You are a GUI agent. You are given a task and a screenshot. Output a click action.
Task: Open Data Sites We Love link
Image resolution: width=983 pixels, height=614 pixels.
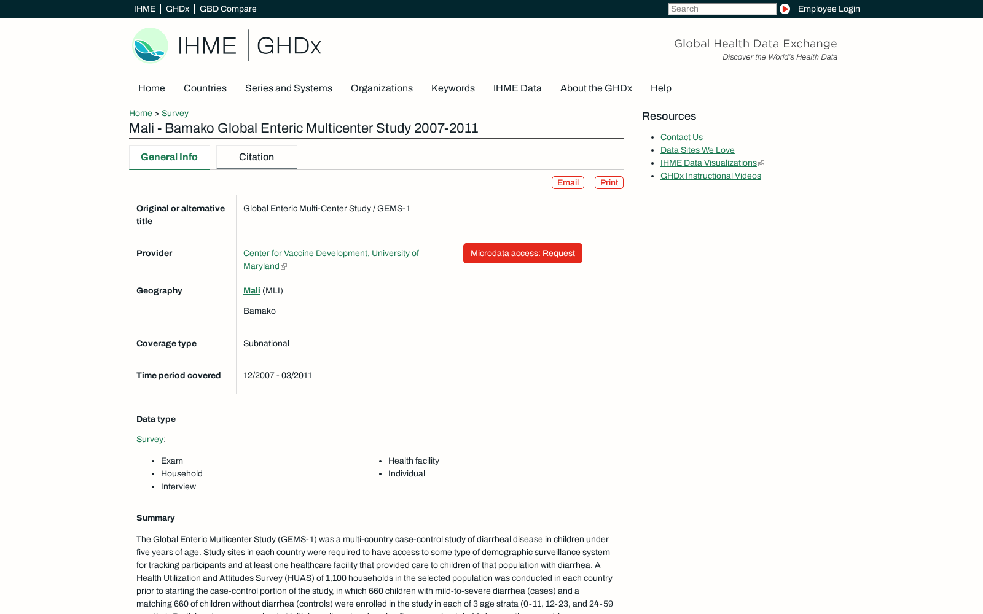pyautogui.click(x=697, y=150)
